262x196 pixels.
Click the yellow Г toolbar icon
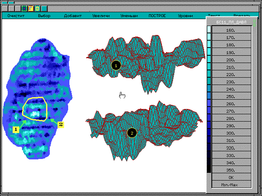pos(31,8)
